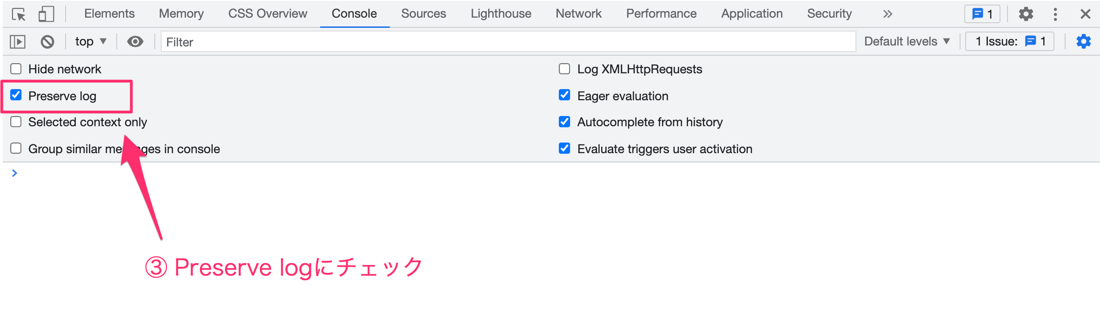Enable Selected context only checkbox

tap(16, 122)
